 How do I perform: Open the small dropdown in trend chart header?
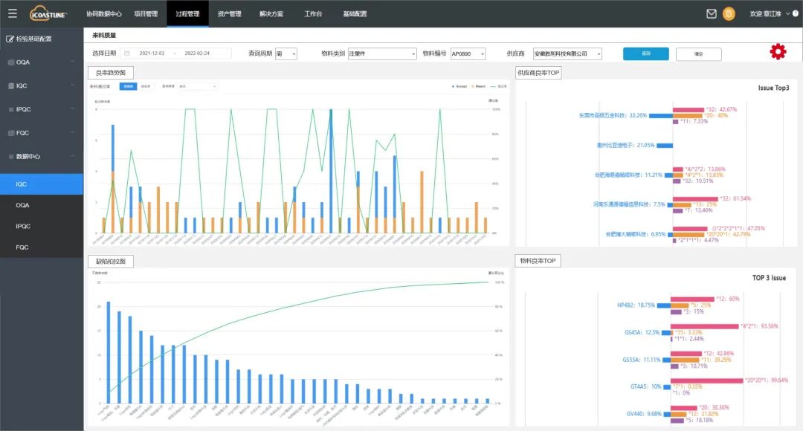(198, 86)
